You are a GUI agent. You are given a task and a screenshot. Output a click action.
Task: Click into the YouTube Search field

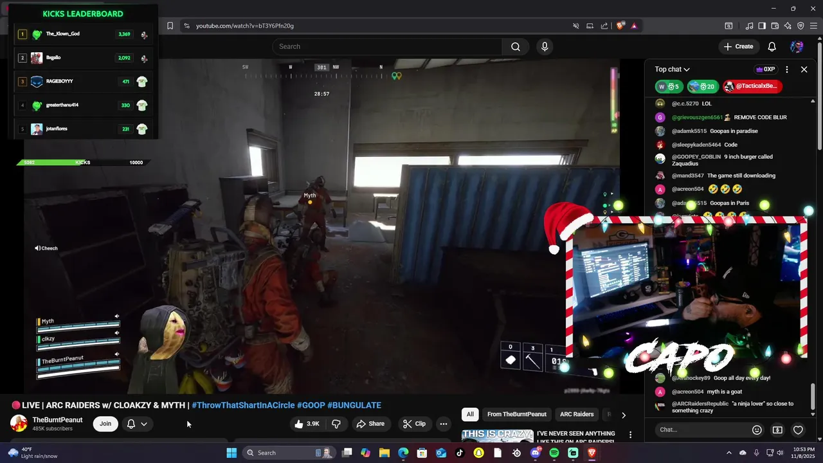coord(388,46)
